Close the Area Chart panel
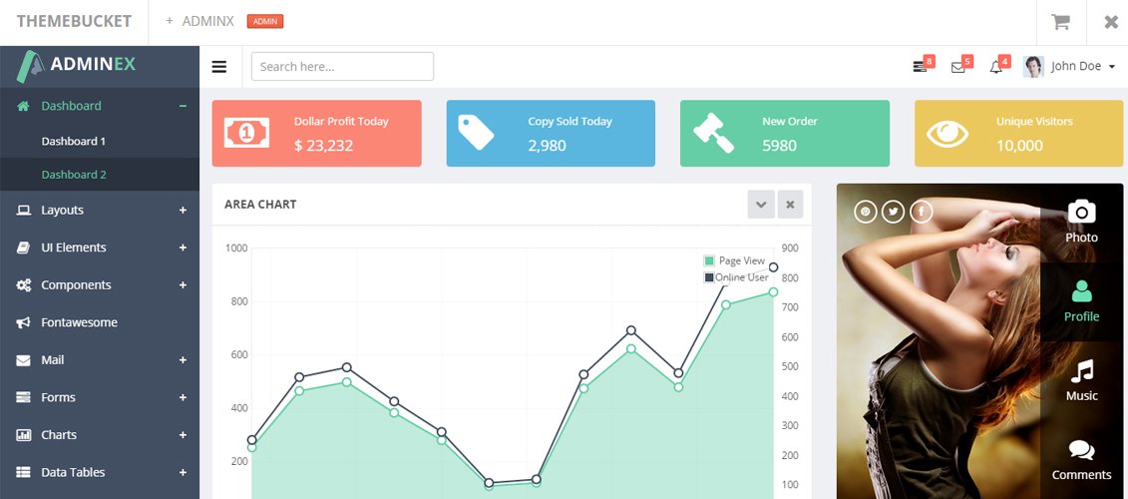Image resolution: width=1128 pixels, height=499 pixels. click(790, 205)
